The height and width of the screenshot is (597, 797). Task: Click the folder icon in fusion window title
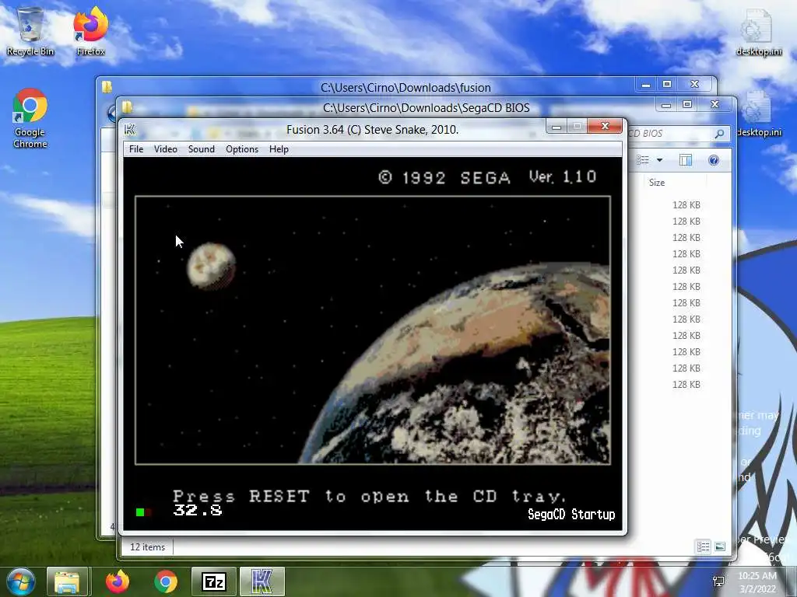coord(107,87)
